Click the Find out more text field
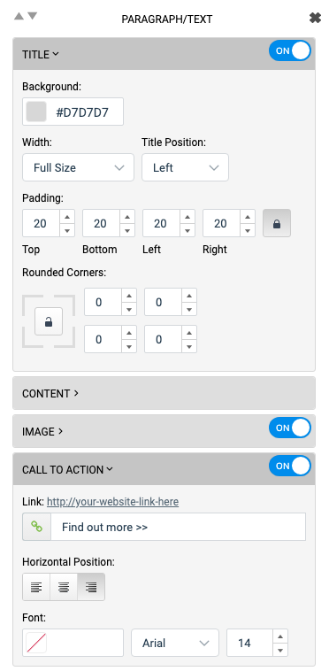329x671 pixels. [178, 527]
